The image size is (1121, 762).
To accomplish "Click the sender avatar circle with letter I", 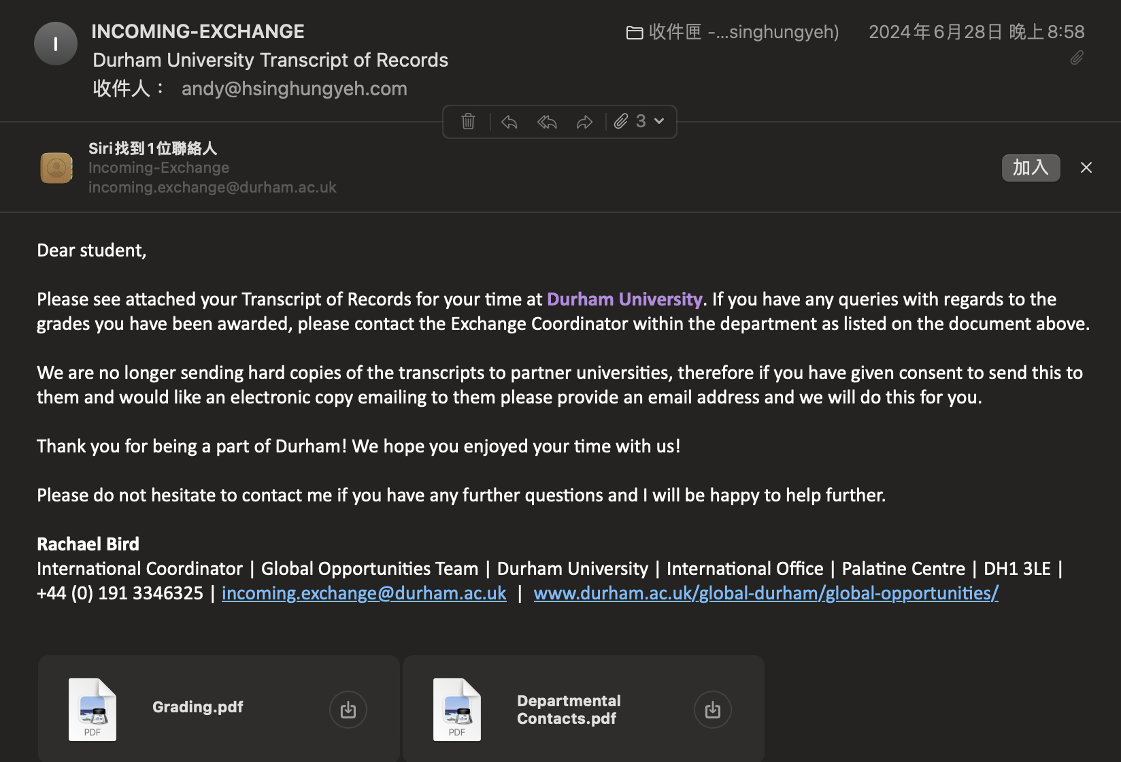I will click(x=56, y=44).
